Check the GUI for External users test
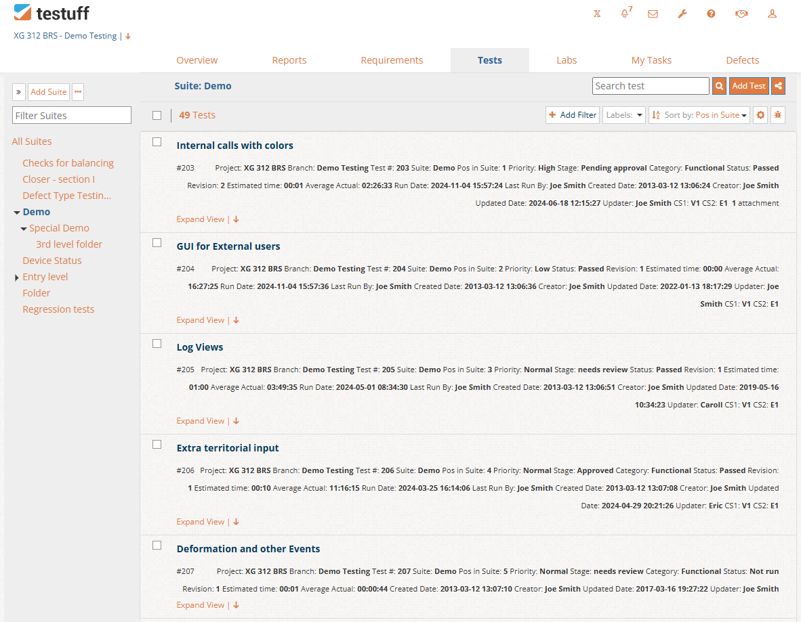Screen dimensions: 801x622 point(157,243)
